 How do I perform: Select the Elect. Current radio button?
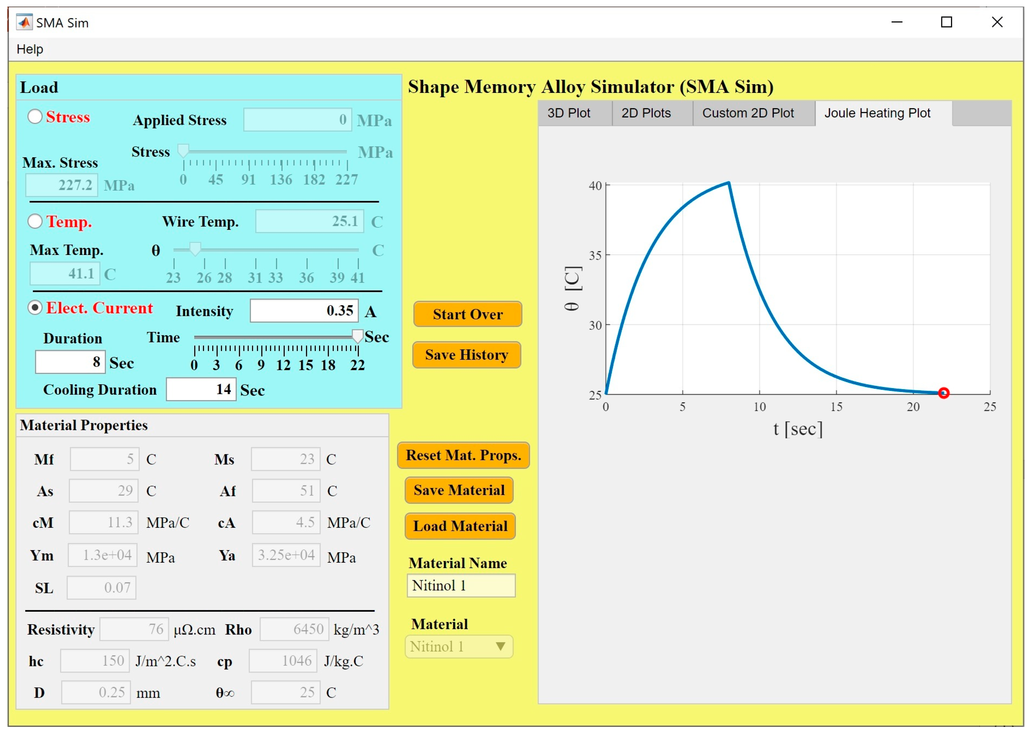35,308
